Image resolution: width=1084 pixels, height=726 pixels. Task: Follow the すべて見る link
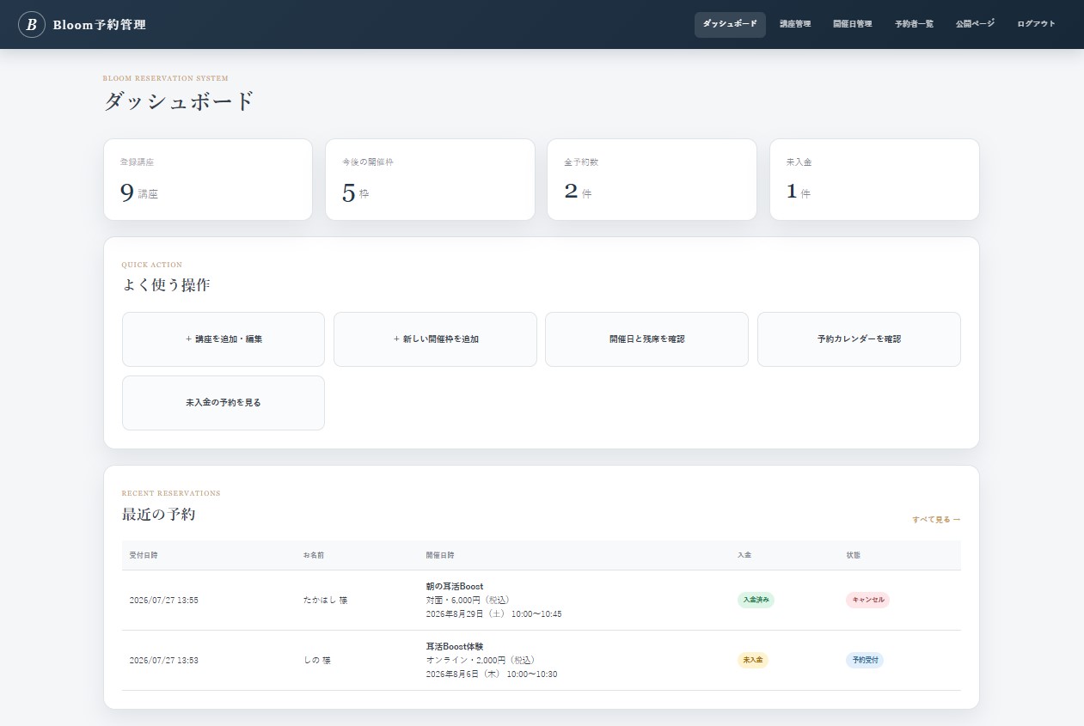tap(936, 520)
